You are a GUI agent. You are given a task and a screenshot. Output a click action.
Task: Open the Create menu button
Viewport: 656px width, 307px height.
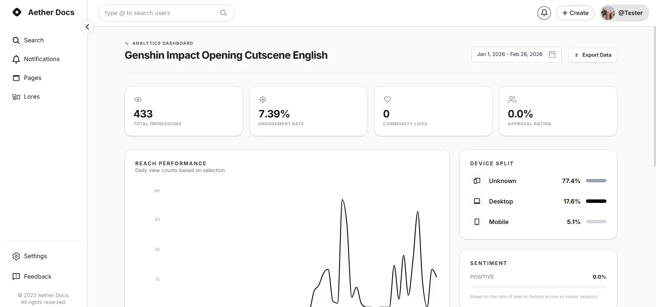tap(575, 13)
